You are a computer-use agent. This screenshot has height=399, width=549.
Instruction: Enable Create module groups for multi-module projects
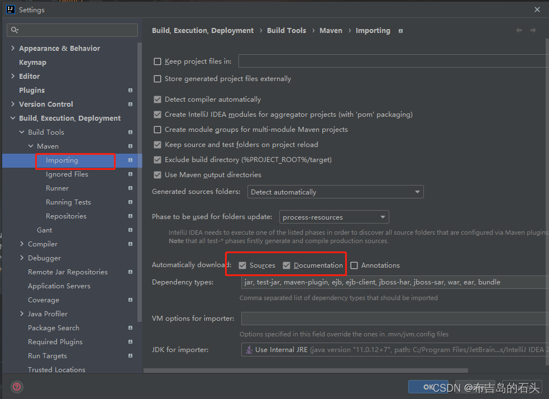point(157,130)
